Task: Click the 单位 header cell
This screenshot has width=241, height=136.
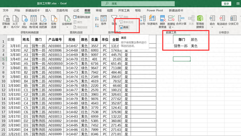Action: point(105,40)
